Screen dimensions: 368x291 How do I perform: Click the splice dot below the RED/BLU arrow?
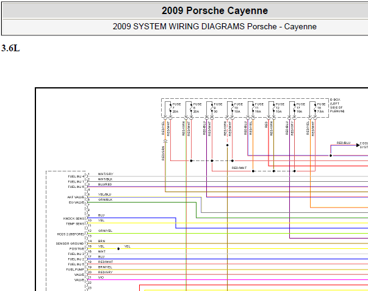pyautogui.click(x=331, y=156)
